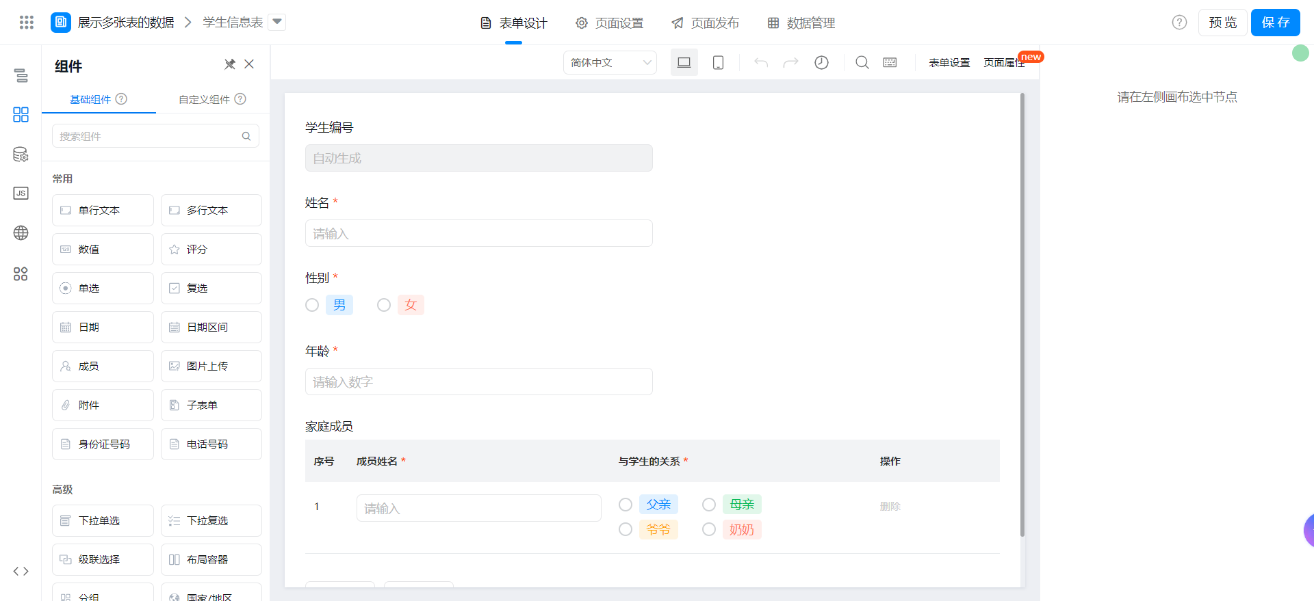Click the toolbar search magnifier icon
This screenshot has height=601, width=1314.
coord(862,62)
